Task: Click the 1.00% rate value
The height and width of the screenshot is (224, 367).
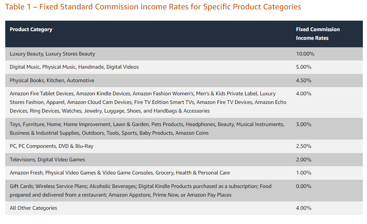Action: [x=304, y=173]
